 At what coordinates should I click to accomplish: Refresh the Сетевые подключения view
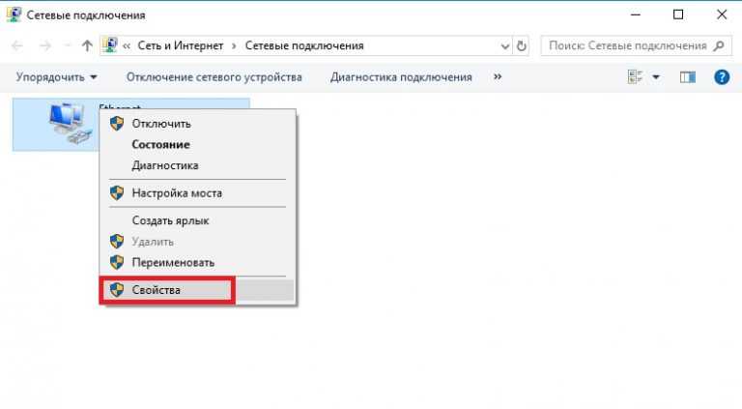pos(521,45)
